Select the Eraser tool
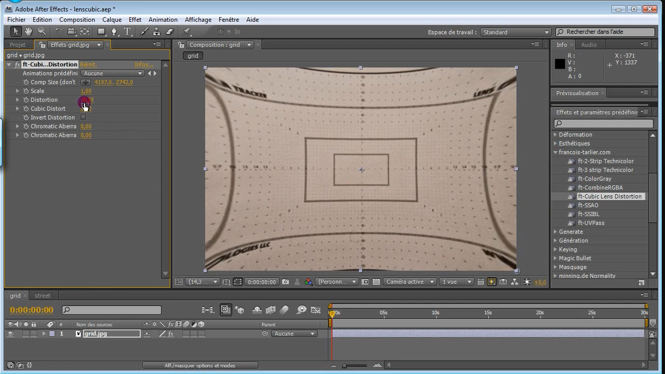The height and width of the screenshot is (374, 665). (169, 32)
